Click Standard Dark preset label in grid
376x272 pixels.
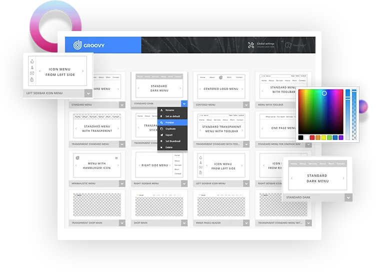coord(144,103)
